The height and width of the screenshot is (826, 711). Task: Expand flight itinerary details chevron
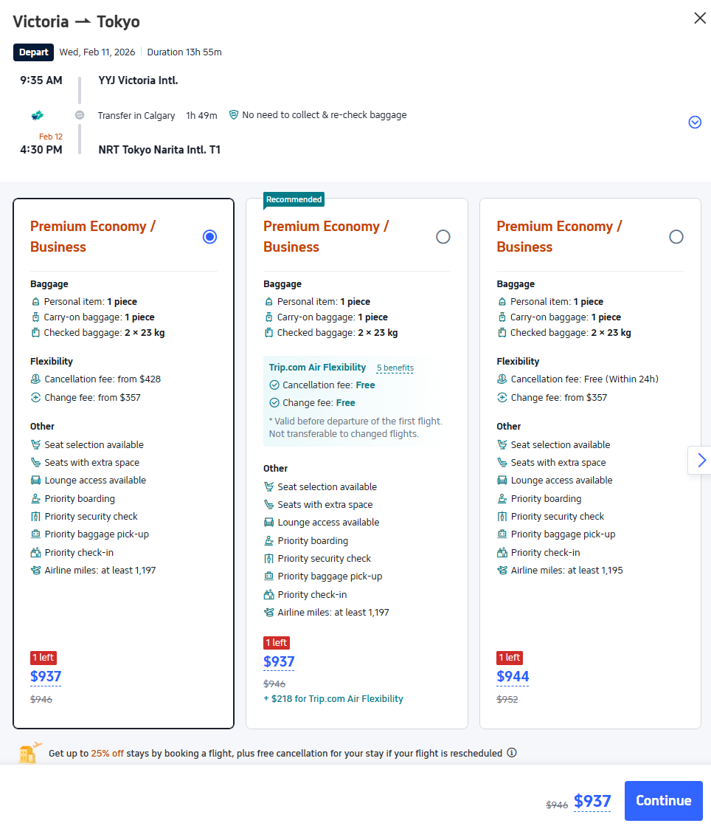click(694, 123)
